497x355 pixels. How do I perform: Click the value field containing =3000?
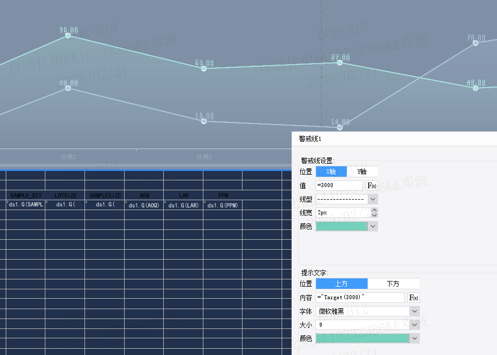click(x=339, y=186)
